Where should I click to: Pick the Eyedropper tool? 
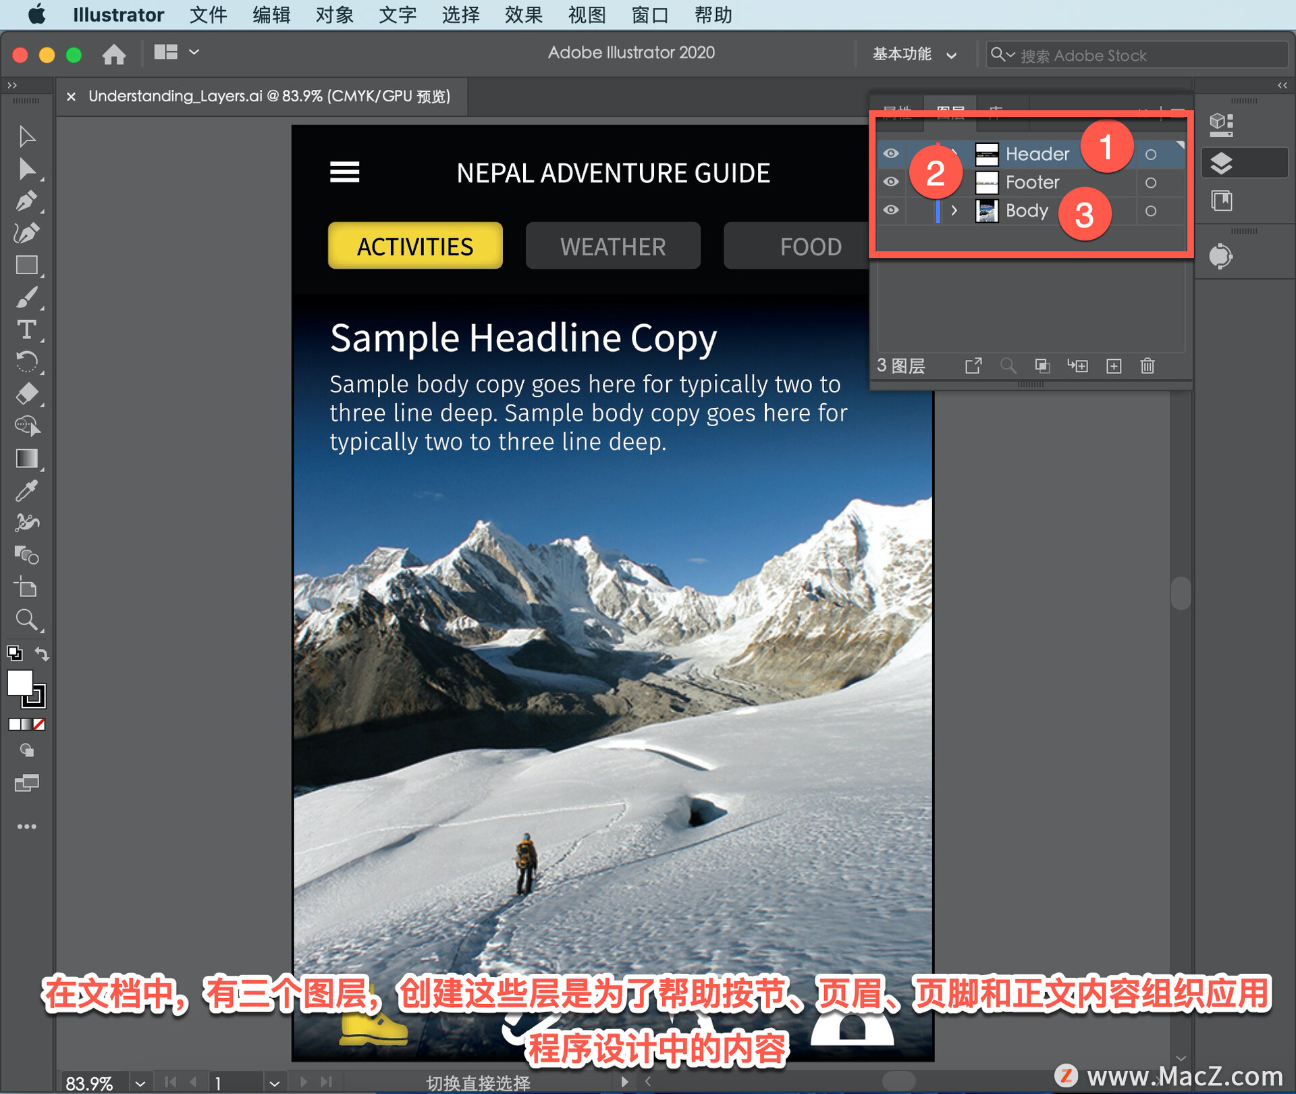click(x=26, y=491)
